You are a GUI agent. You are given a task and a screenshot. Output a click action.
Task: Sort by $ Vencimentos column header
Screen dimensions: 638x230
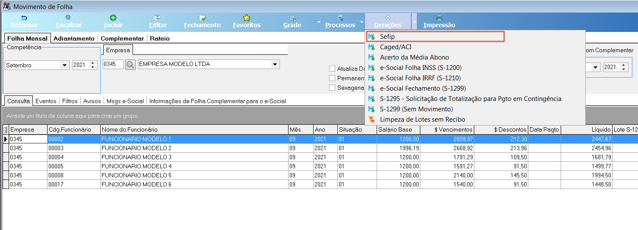coord(447,129)
